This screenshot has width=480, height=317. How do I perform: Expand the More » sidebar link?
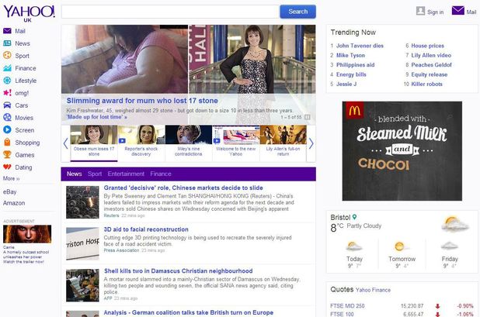coord(12,178)
